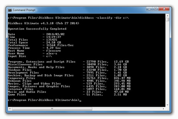Image resolution: width=178 pixels, height=119 pixels.
Task: Click the '22790 Files,' count value
Action: (x=97, y=62)
